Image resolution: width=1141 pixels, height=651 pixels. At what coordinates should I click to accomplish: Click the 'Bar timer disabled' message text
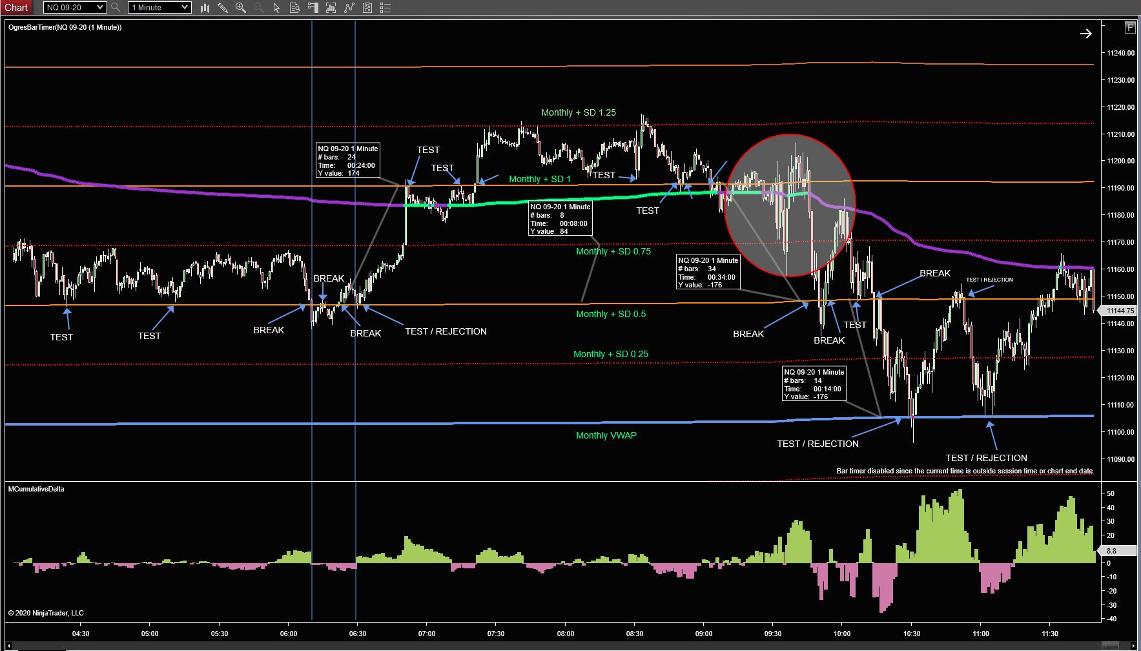tap(965, 471)
